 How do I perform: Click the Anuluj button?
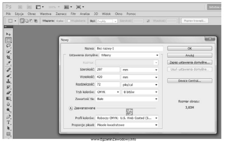coord(190,55)
